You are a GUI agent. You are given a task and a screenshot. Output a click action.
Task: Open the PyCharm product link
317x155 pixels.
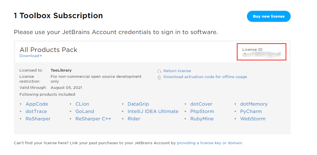point(251,112)
